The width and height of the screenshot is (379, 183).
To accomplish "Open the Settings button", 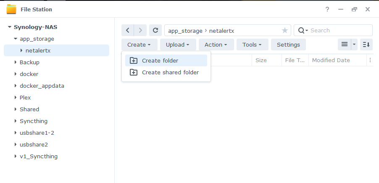I will [288, 44].
